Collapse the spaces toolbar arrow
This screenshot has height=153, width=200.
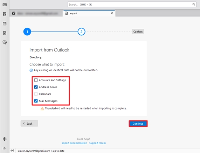point(5,148)
